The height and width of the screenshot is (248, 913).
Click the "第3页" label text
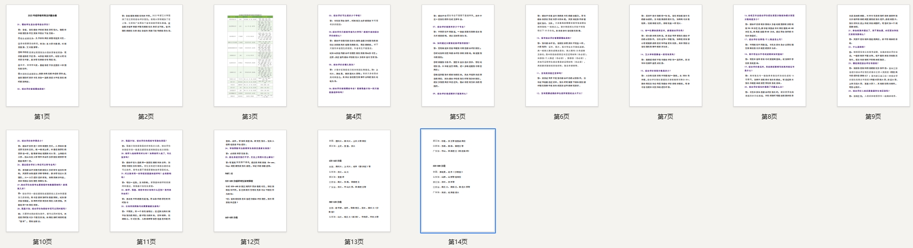250,117
